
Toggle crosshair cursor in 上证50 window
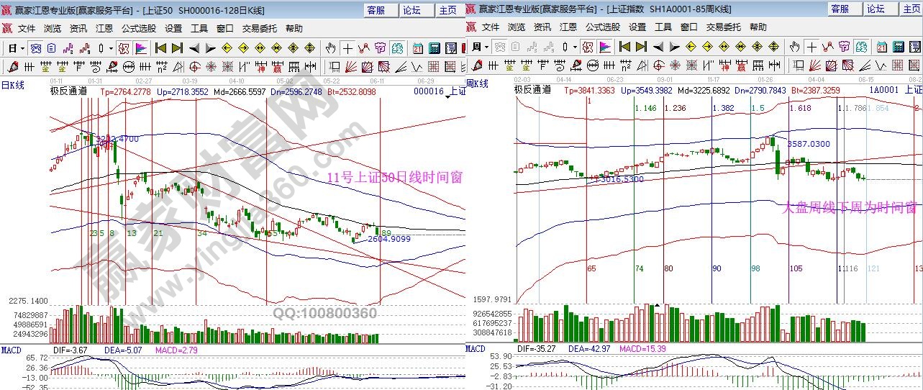347,48
